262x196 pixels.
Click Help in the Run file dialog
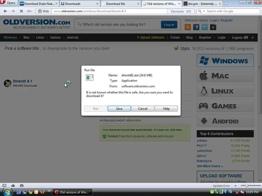[166, 108]
